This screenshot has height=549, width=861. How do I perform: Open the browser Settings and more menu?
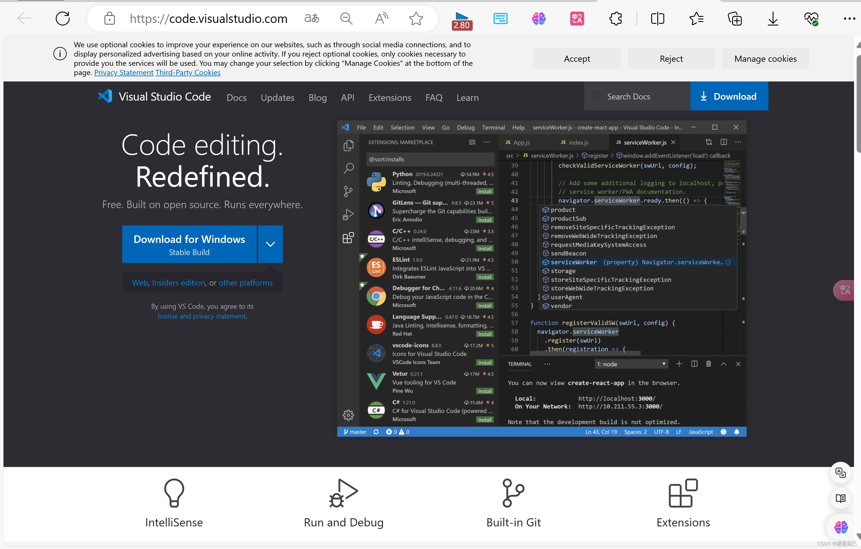(849, 18)
